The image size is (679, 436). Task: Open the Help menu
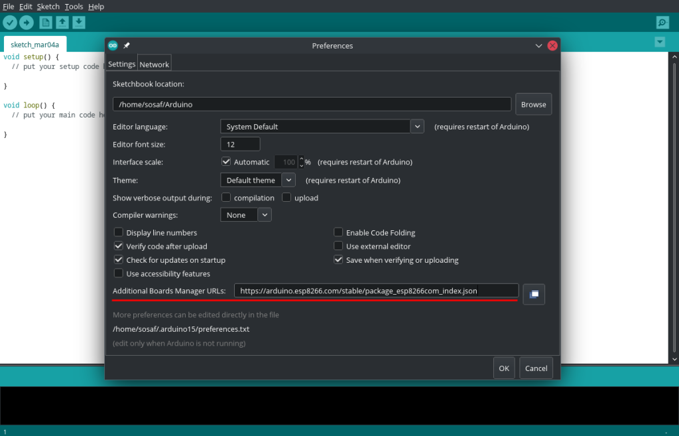(x=96, y=7)
